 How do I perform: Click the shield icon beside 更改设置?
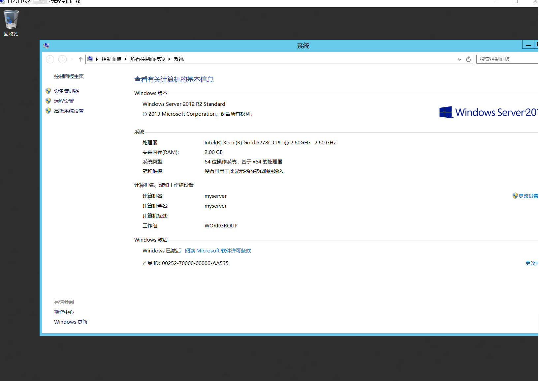coord(515,196)
